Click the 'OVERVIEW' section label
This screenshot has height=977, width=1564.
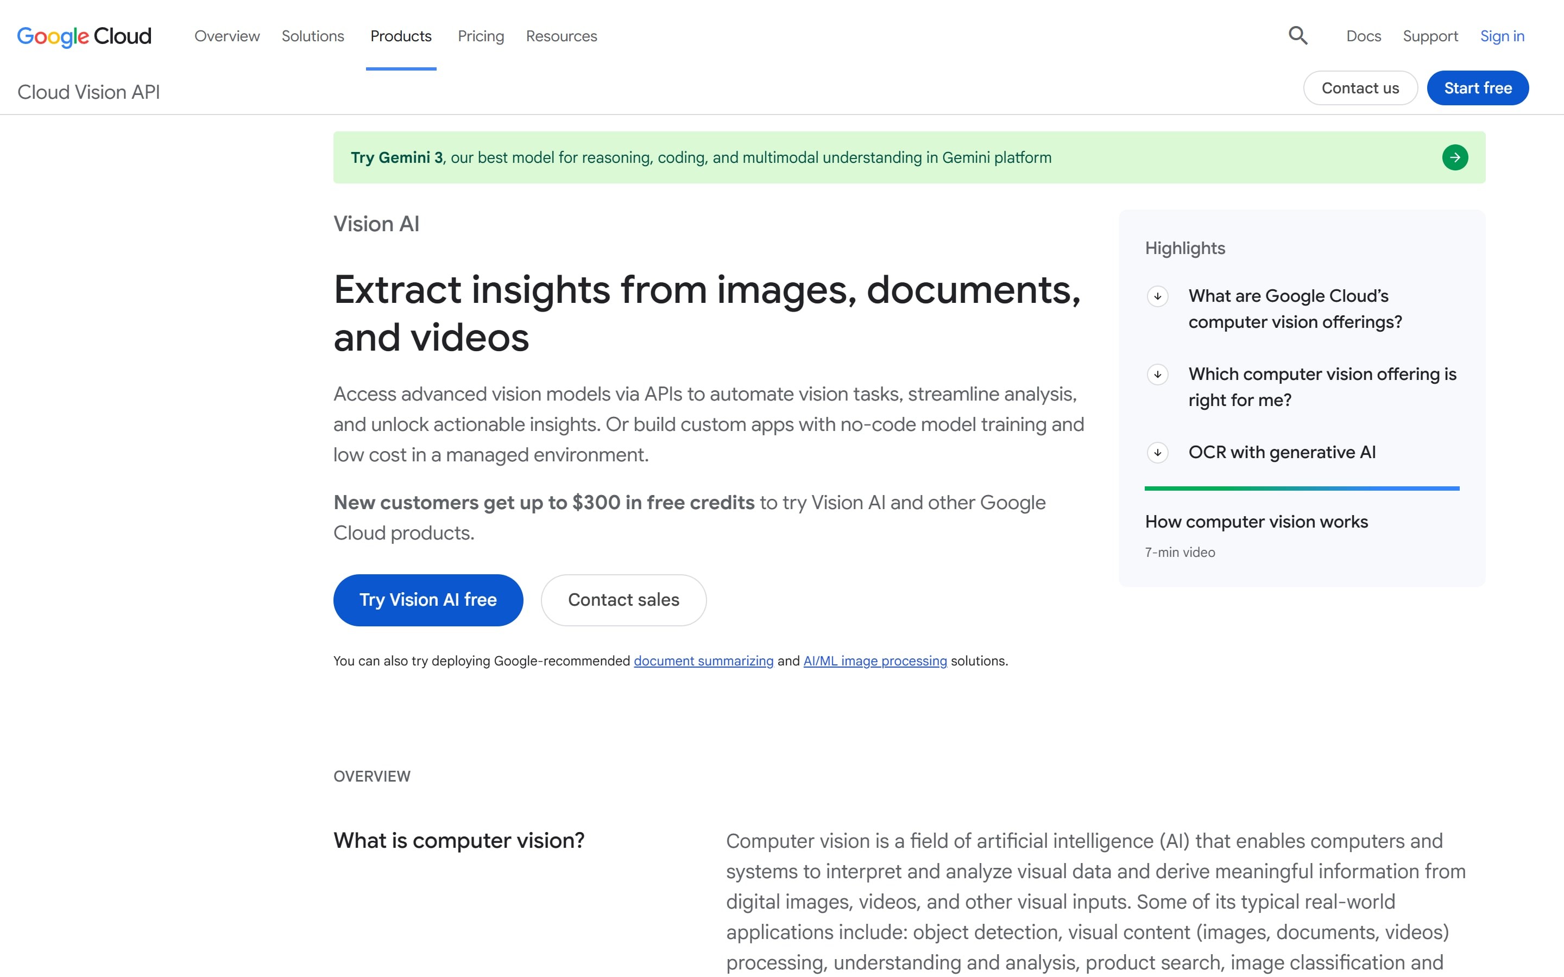click(371, 776)
